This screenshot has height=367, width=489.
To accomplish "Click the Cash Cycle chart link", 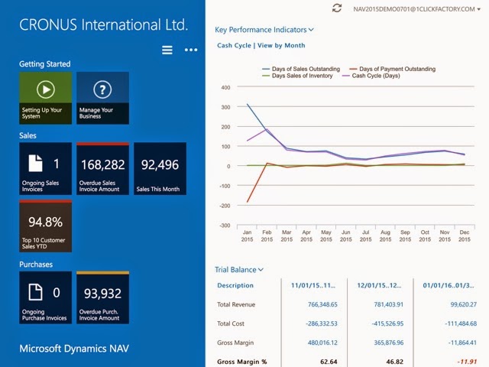I will [x=235, y=45].
